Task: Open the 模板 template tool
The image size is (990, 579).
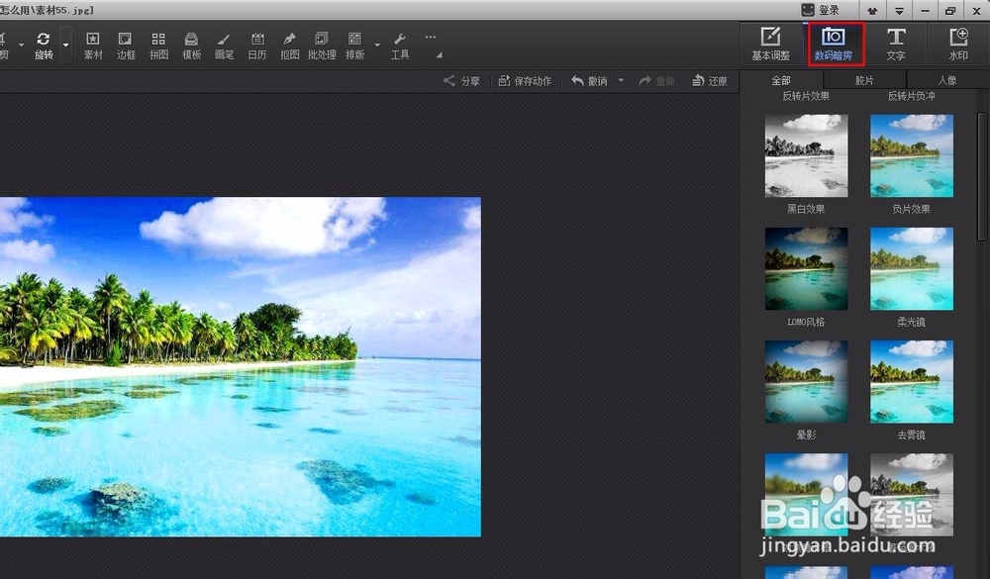Action: point(191,47)
